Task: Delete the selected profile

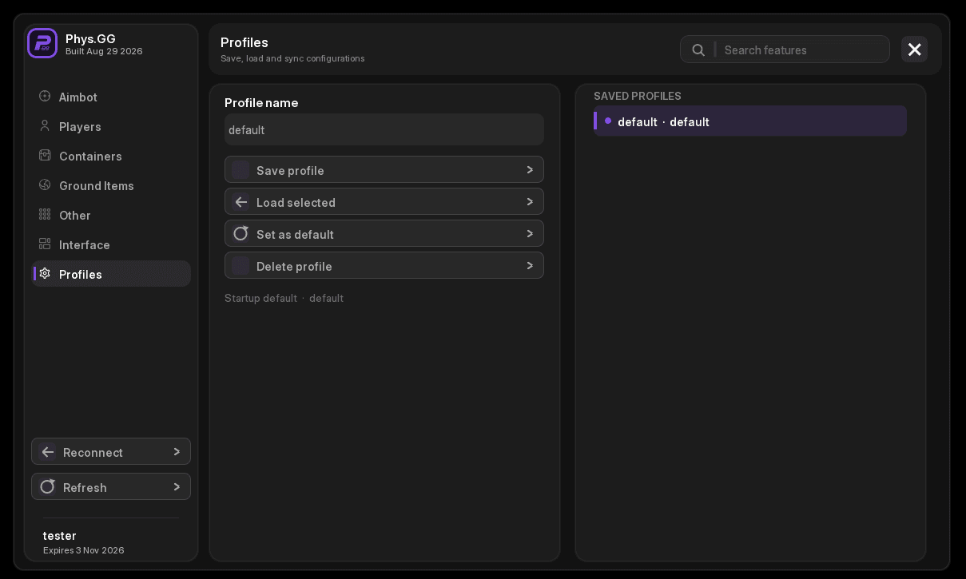Action: click(384, 265)
